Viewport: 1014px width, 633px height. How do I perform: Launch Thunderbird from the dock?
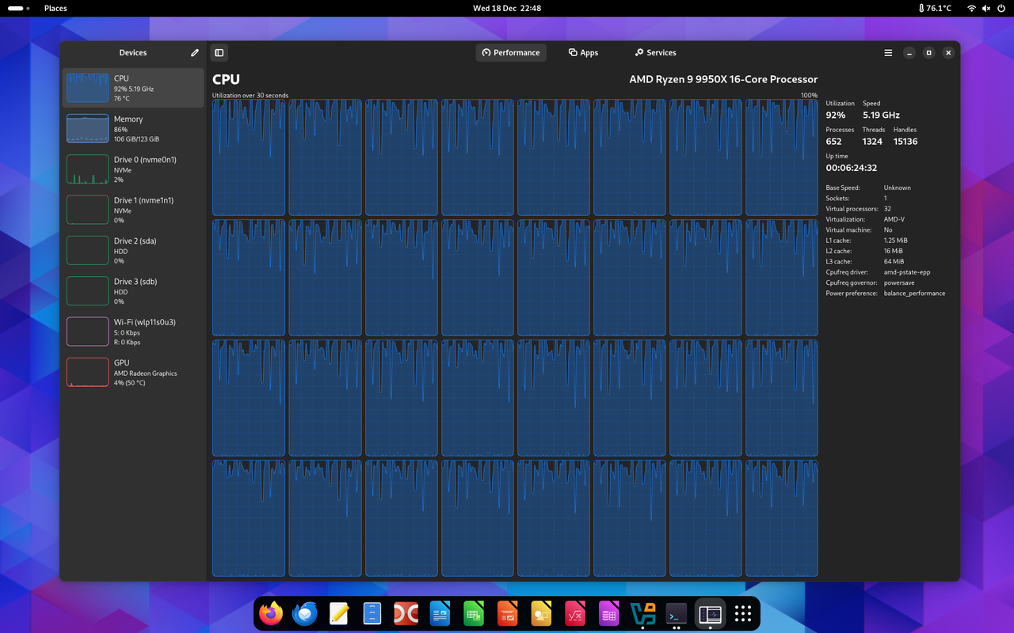[305, 613]
